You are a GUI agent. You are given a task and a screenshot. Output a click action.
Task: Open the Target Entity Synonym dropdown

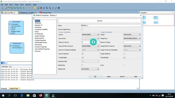point(132,46)
